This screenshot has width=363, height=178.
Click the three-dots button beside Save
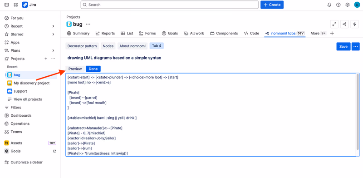click(x=356, y=46)
